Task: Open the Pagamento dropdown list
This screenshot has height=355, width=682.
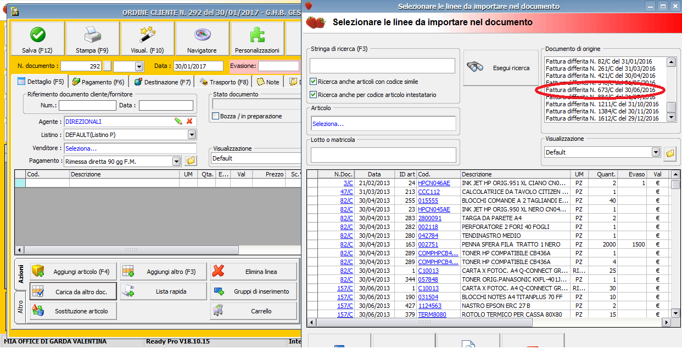Action: pyautogui.click(x=176, y=162)
